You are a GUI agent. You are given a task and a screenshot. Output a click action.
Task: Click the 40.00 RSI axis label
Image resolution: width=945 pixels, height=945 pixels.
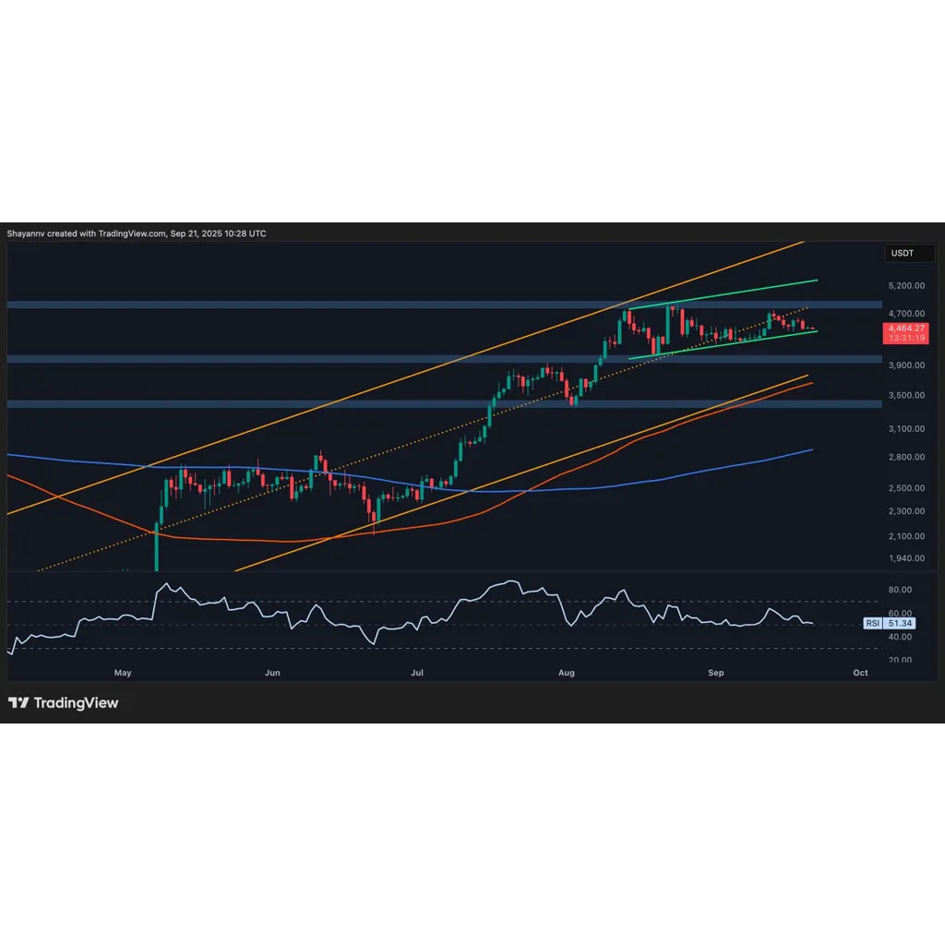pyautogui.click(x=900, y=637)
